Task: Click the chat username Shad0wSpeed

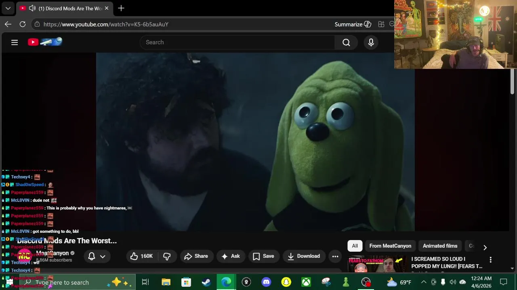Action: point(29,185)
